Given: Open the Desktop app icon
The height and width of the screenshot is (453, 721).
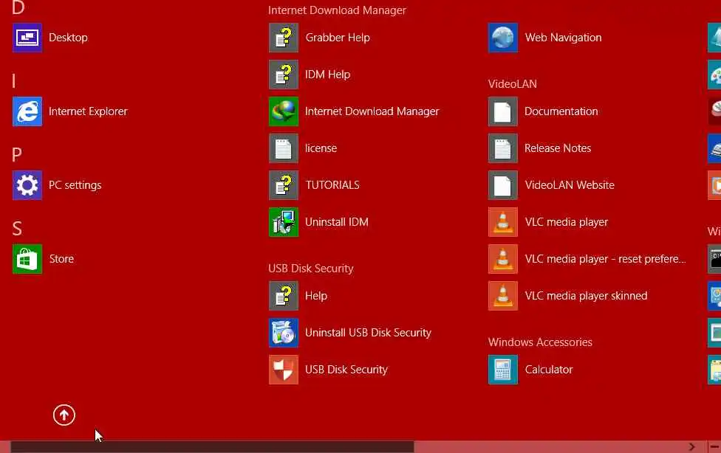Looking at the screenshot, I should click(x=27, y=38).
